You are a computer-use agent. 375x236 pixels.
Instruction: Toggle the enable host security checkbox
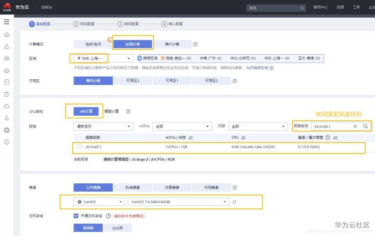point(76,216)
